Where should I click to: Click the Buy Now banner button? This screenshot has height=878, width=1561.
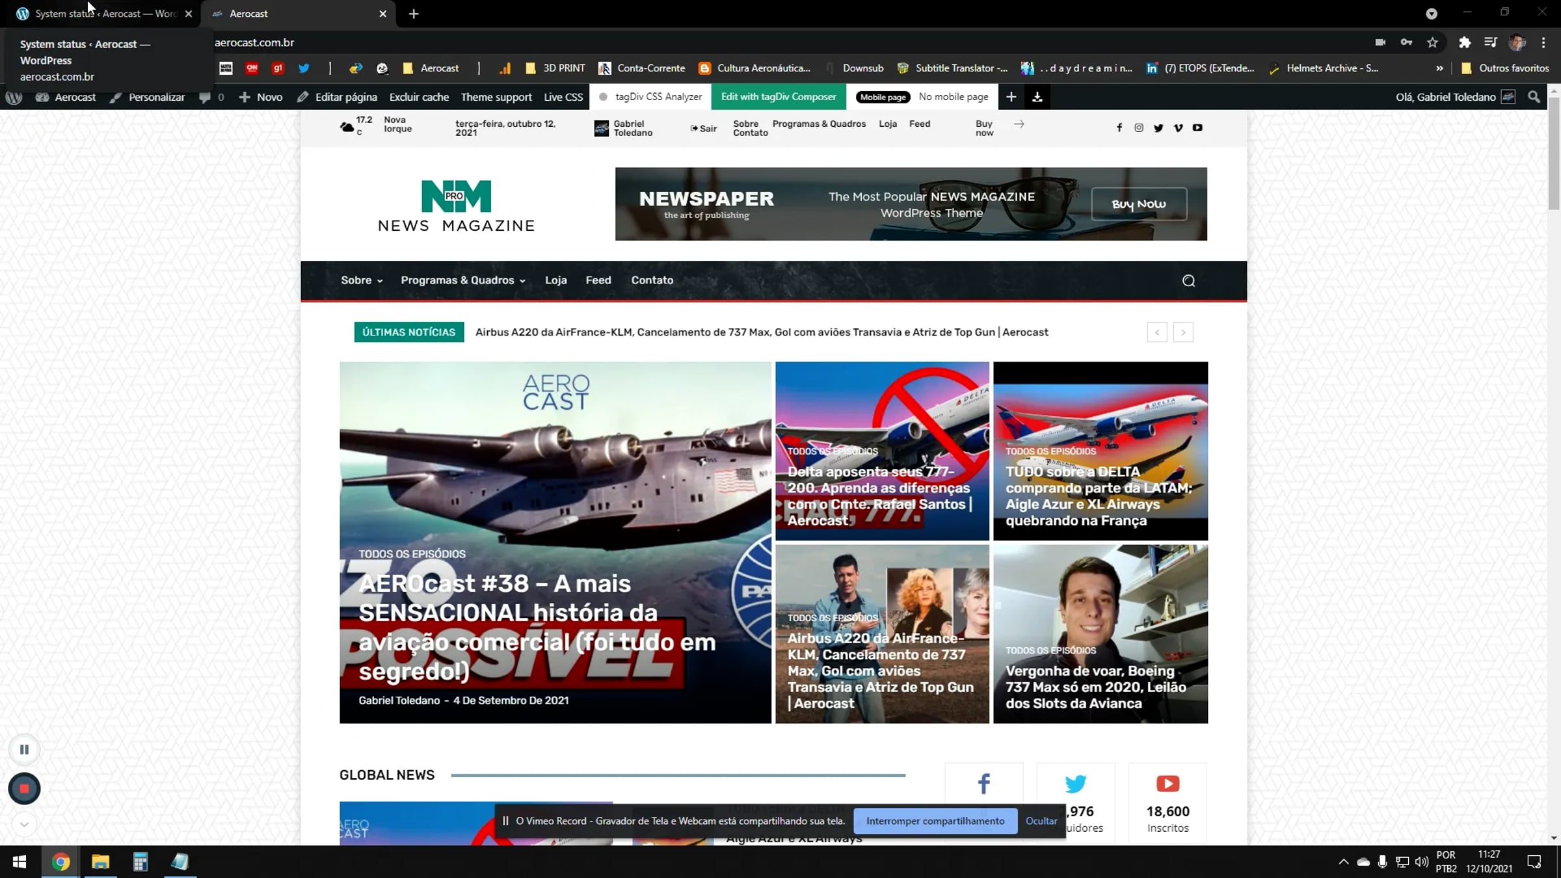pos(1139,204)
